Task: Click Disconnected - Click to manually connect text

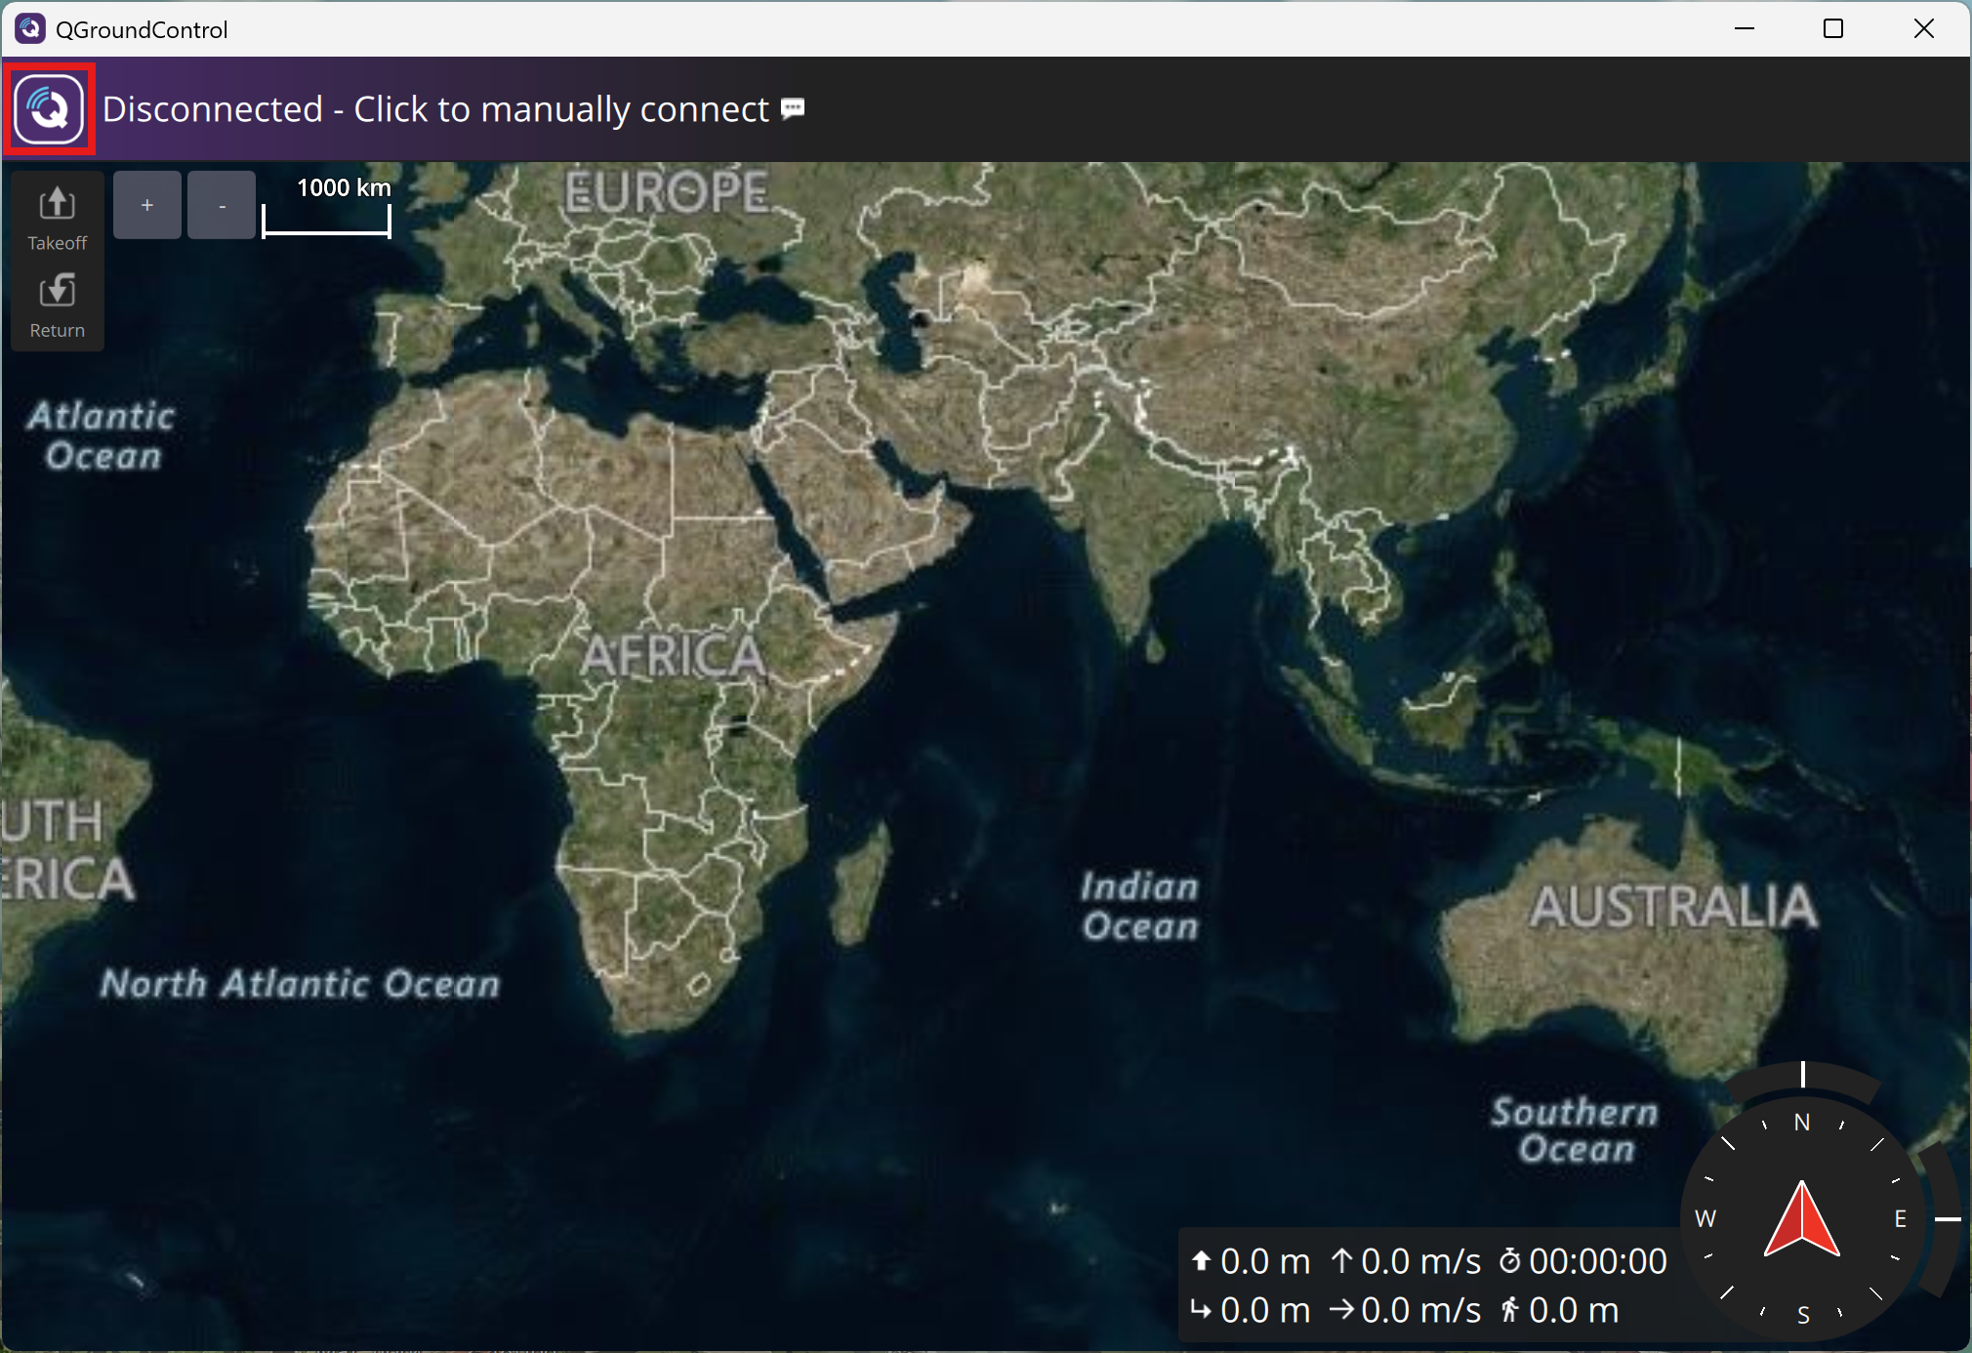Action: tap(435, 109)
